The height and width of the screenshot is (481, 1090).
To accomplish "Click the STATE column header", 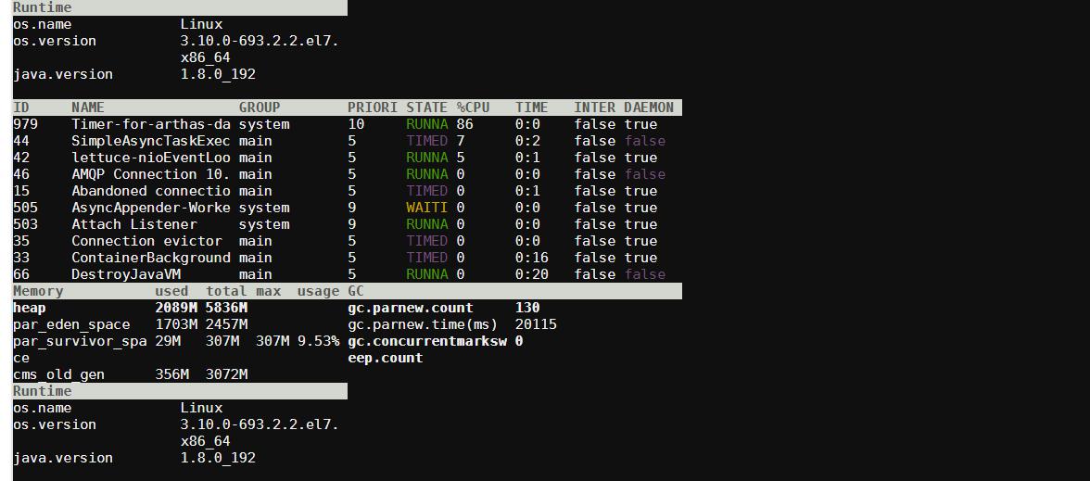I will click(426, 108).
